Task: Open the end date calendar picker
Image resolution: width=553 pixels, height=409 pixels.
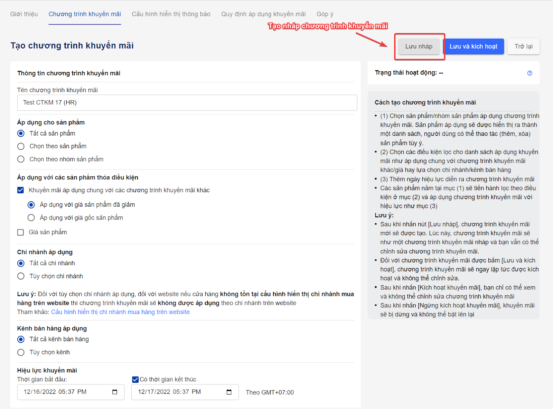Action: tap(229, 392)
